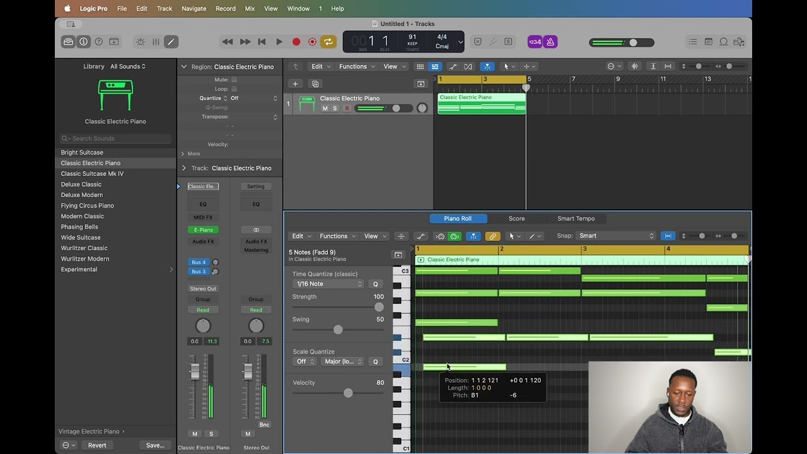Viewport: 807px width, 454px height.
Task: Click the Rewind transport button
Action: tap(228, 42)
